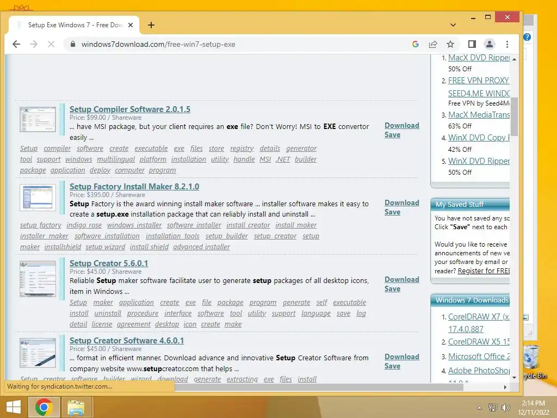Open network icon in system tray
Screen dimensions: 557x418
coord(492,407)
